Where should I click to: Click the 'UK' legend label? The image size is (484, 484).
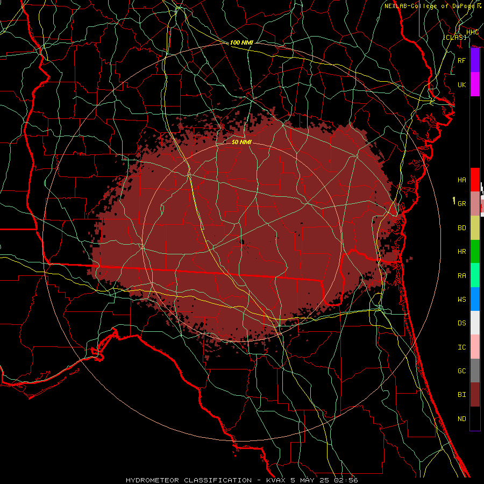(x=461, y=84)
